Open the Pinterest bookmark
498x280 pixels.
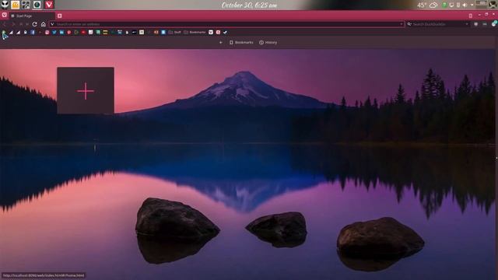(69, 33)
